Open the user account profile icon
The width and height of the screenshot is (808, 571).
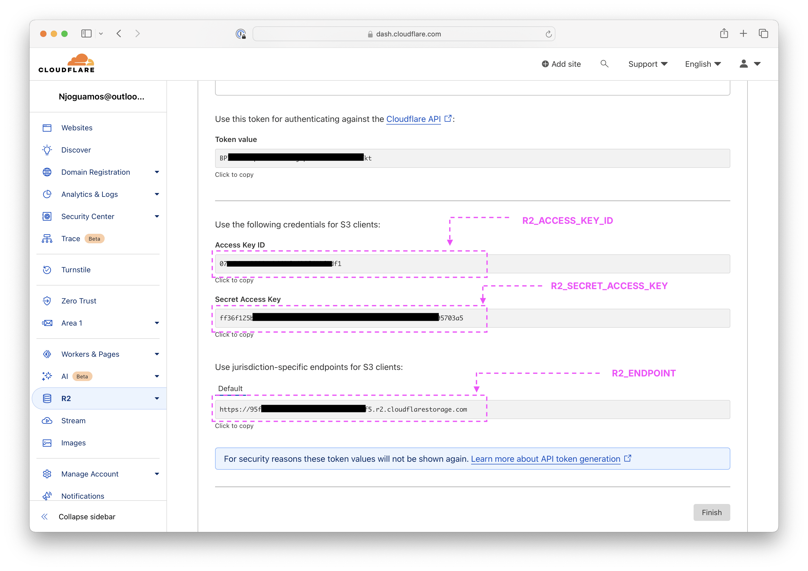pyautogui.click(x=744, y=64)
